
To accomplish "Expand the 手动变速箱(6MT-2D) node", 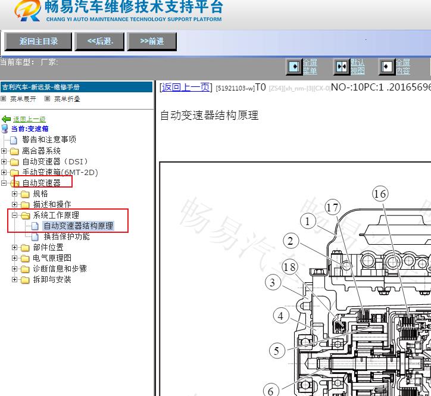I will pos(4,172).
